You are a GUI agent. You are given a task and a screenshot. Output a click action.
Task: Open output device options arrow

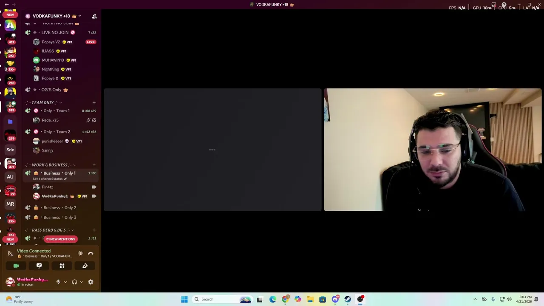coord(81,282)
